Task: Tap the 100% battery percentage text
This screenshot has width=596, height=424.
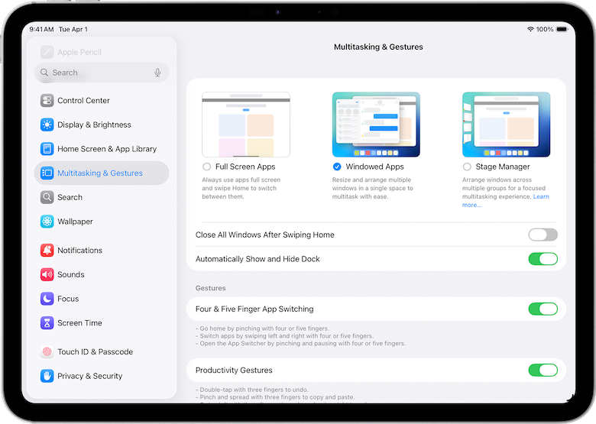Action: click(x=545, y=29)
